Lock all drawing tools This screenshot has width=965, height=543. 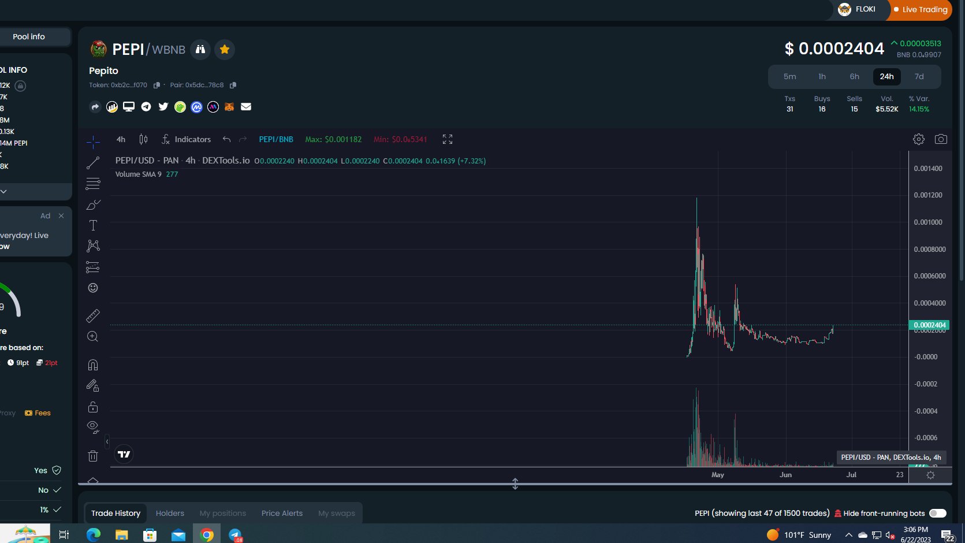point(93,407)
